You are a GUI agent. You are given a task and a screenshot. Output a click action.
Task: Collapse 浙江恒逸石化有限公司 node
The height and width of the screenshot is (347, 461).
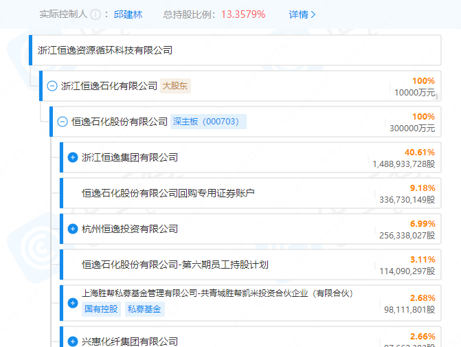pyautogui.click(x=52, y=86)
